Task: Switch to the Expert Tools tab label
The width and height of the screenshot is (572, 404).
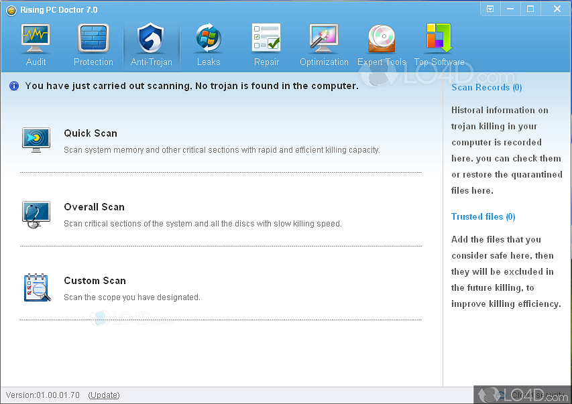Action: pyautogui.click(x=382, y=62)
